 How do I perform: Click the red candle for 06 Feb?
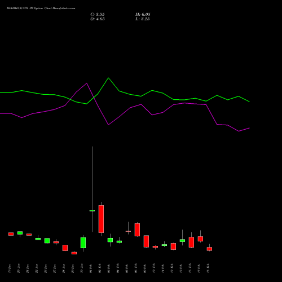click(137, 230)
